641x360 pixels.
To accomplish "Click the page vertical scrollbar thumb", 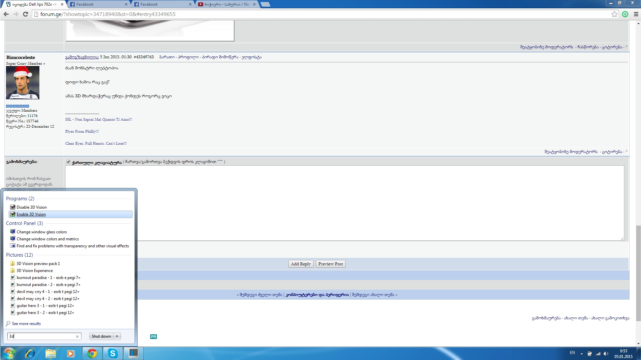I will coord(638,273).
